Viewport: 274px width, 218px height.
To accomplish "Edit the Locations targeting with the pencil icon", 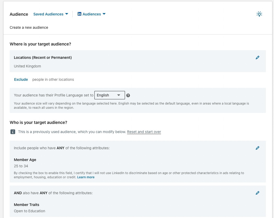I will [x=257, y=58].
